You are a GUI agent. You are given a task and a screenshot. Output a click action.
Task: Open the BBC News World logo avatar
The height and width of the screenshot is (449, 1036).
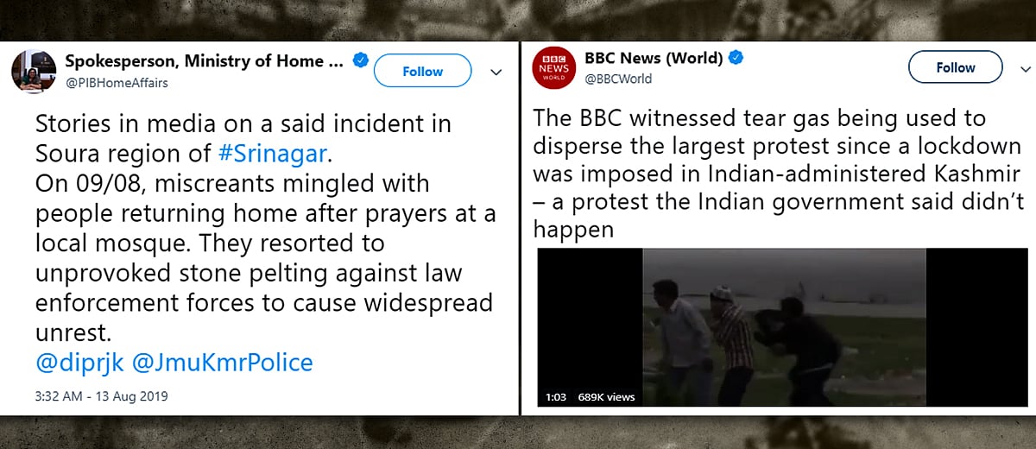point(554,67)
